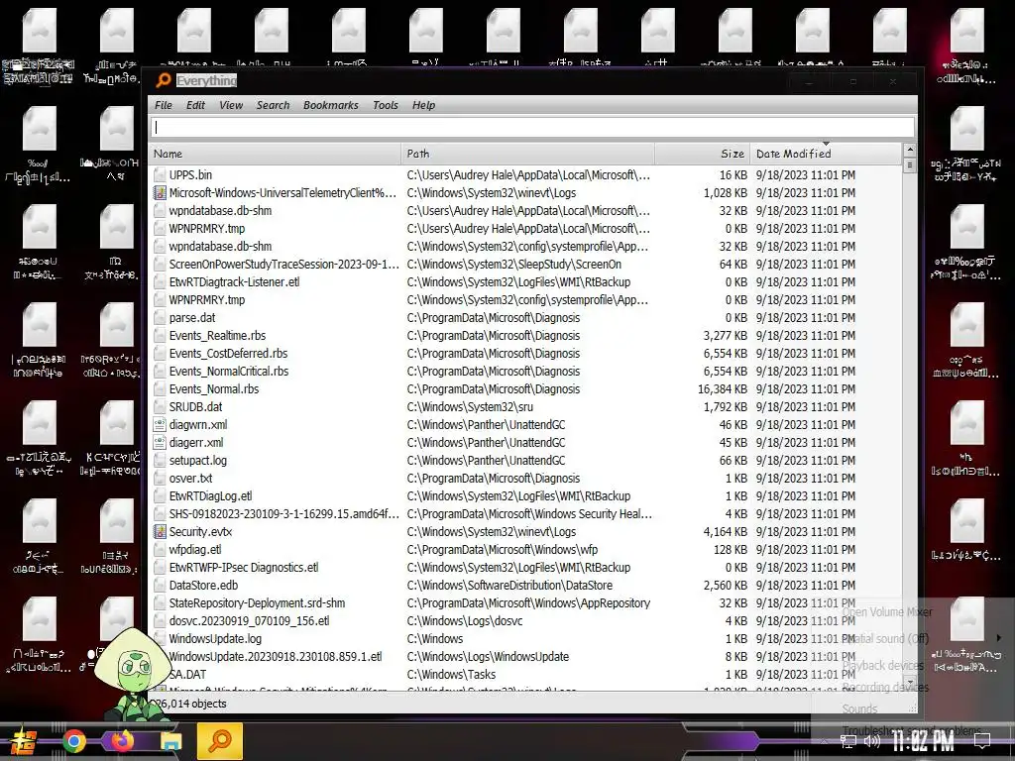Click the icon beside wfpdiag.etl

[x=160, y=549]
